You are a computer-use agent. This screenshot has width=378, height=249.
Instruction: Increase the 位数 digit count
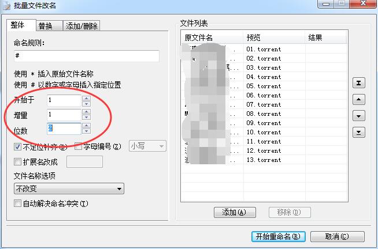click(x=86, y=126)
